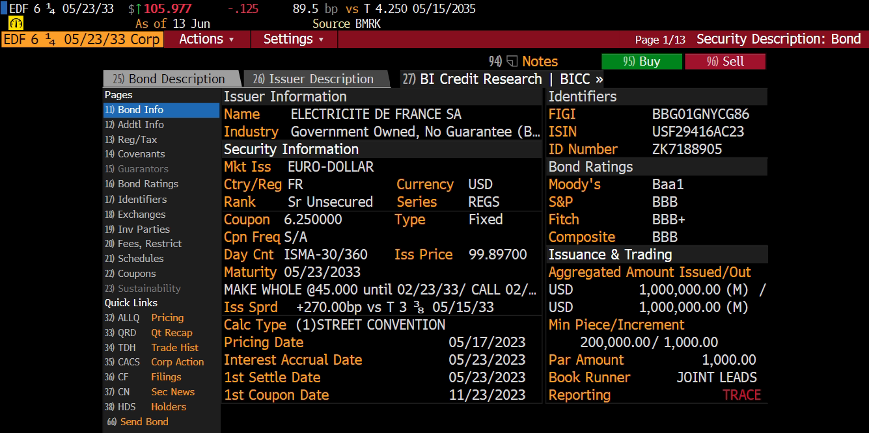This screenshot has height=433, width=869.
Task: Open the Settings dropdown menu
Action: (x=294, y=39)
